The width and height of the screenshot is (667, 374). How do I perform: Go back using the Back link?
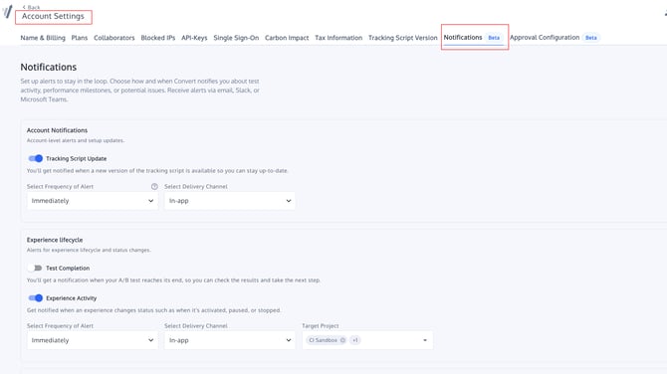pos(31,7)
